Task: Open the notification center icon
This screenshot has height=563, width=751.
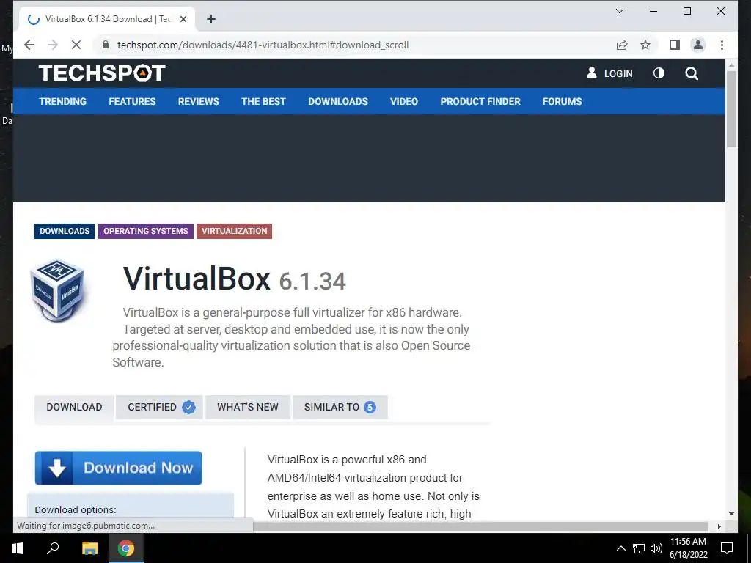Action: click(x=727, y=548)
